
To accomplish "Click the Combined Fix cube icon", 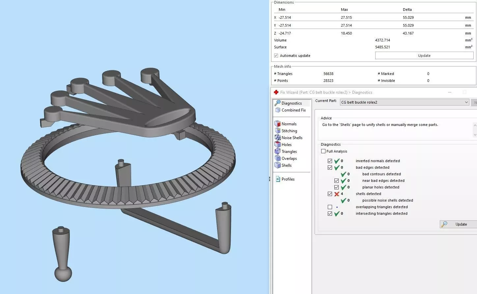I will 278,110.
